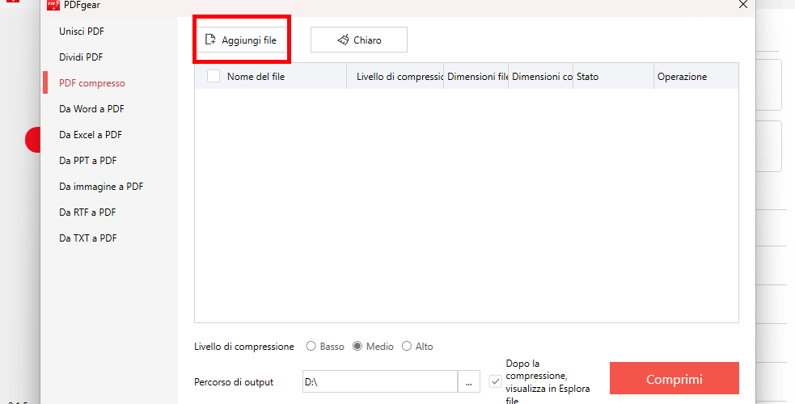Screen dimensions: 795x404
Task: Select Basso compression level
Action: 311,347
